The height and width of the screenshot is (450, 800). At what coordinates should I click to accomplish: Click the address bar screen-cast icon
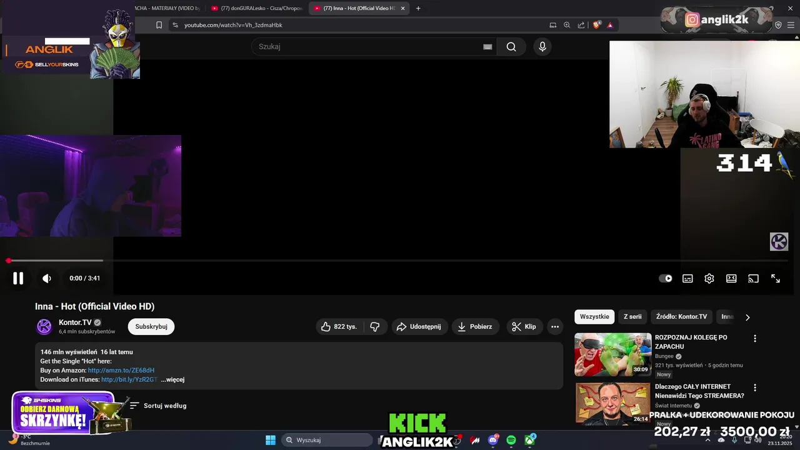coord(552,25)
